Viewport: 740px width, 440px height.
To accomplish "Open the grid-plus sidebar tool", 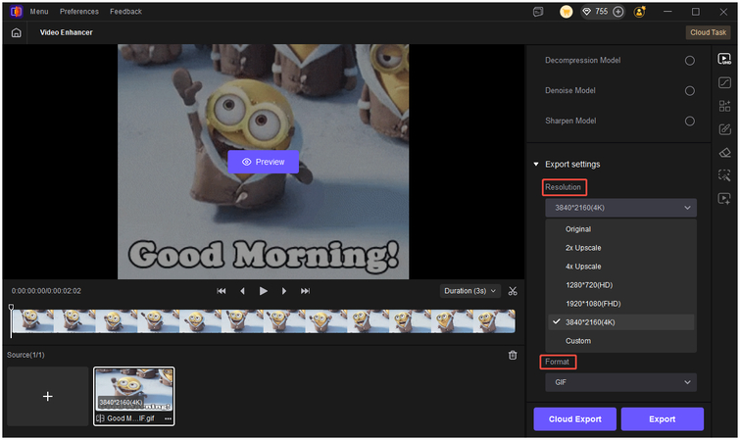I will pyautogui.click(x=724, y=106).
